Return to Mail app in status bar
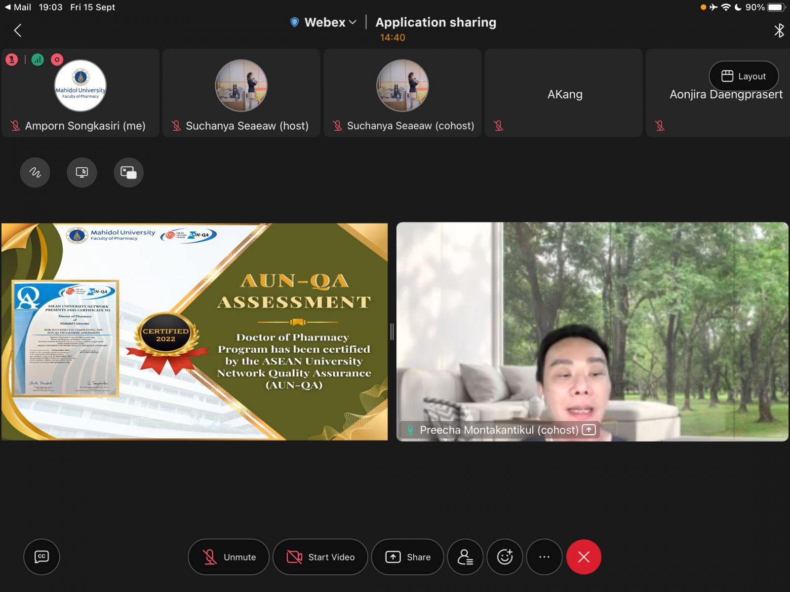The width and height of the screenshot is (790, 592). [18, 7]
